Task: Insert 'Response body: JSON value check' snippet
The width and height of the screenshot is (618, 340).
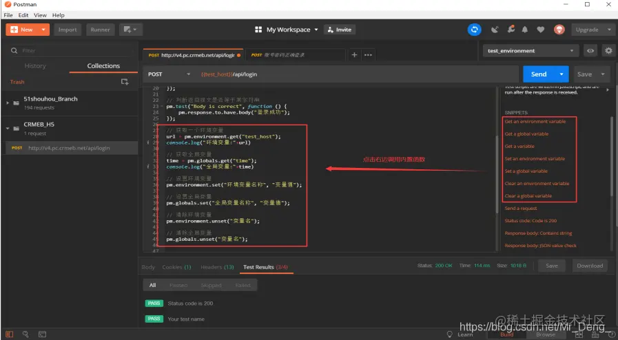Action: (x=540, y=246)
